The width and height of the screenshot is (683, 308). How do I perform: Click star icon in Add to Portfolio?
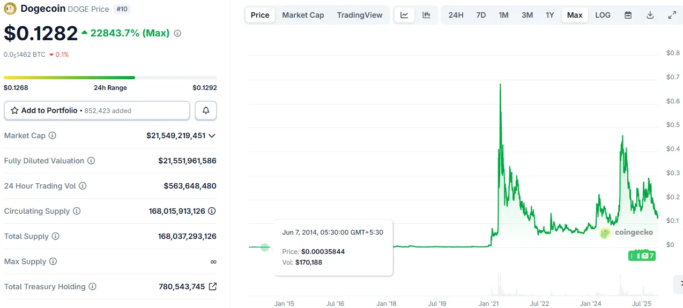pyautogui.click(x=14, y=110)
